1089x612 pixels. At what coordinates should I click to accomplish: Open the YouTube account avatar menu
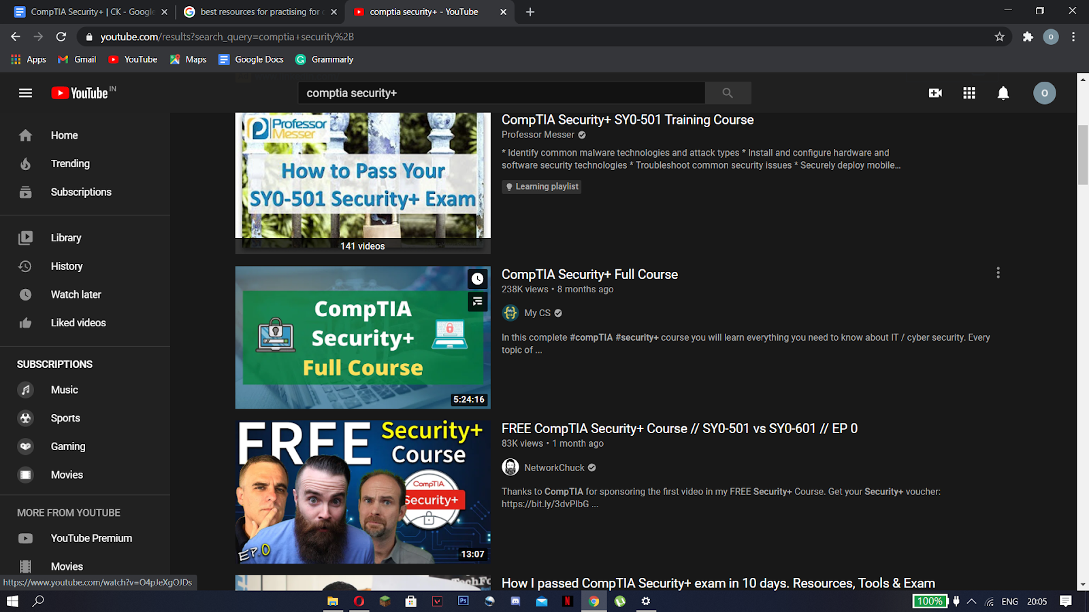point(1045,93)
